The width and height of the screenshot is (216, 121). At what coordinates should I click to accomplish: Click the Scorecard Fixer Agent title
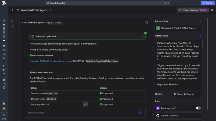[34, 10]
